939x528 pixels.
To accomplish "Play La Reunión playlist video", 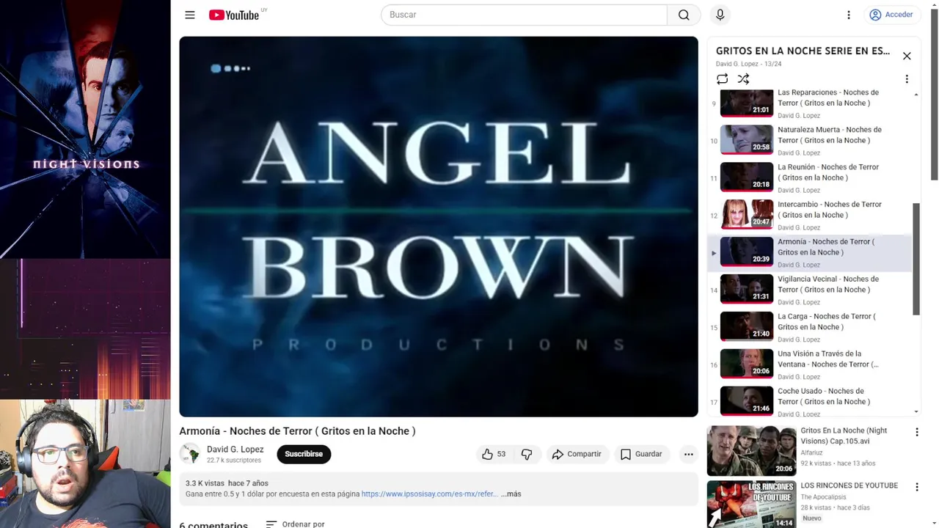I will 809,177.
